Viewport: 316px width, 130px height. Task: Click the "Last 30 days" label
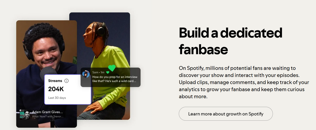[x=57, y=98]
